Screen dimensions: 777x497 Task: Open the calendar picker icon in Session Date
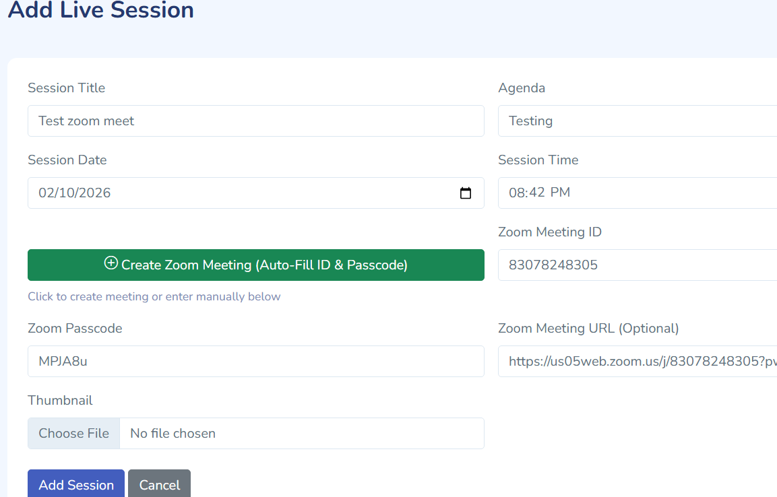pos(465,193)
